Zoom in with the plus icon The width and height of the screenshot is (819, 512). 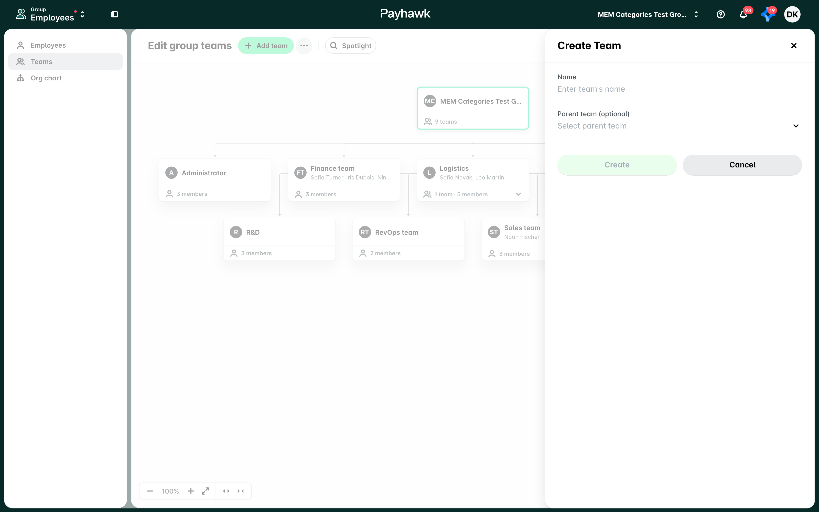pyautogui.click(x=191, y=491)
